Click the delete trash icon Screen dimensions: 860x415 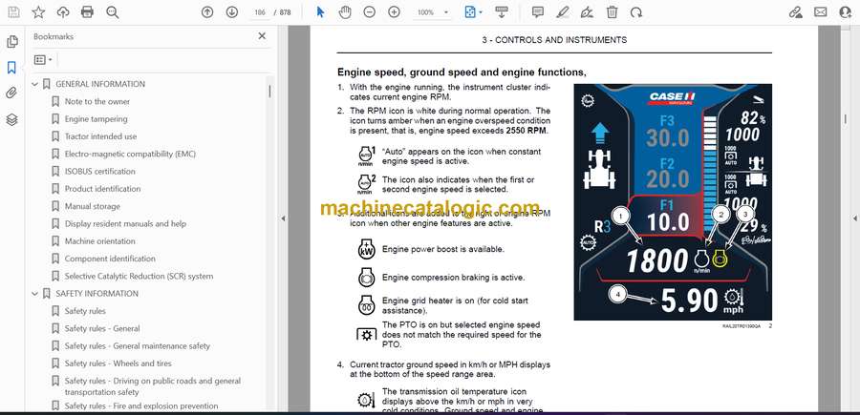613,12
